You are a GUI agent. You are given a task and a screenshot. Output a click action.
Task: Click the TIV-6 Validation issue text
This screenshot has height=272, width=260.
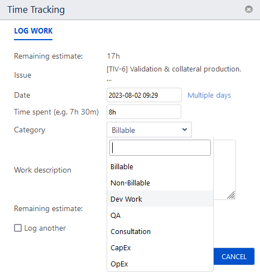(x=174, y=69)
